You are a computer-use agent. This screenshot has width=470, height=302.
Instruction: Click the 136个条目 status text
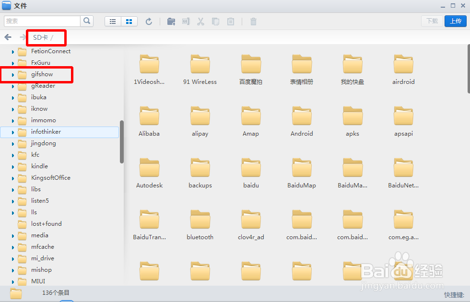tap(56, 293)
